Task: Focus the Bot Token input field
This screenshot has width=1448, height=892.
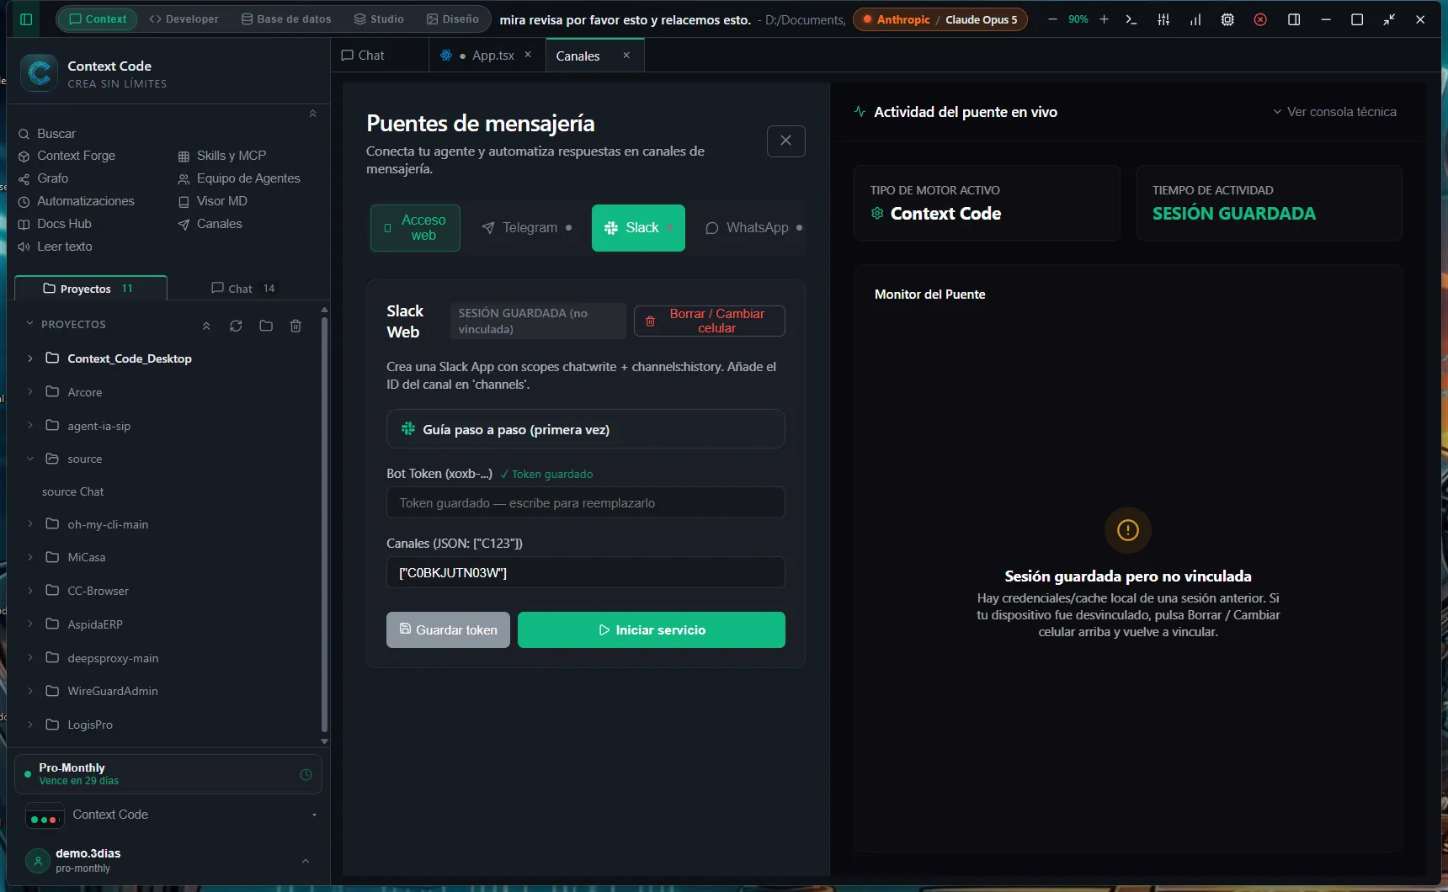Action: coord(586,502)
